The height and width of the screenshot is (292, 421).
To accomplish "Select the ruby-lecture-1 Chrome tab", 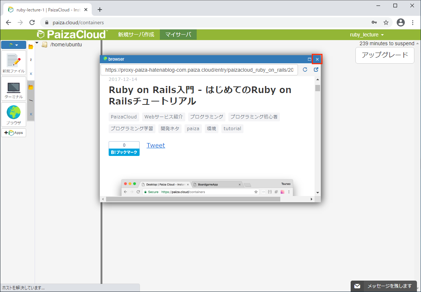I will point(48,10).
